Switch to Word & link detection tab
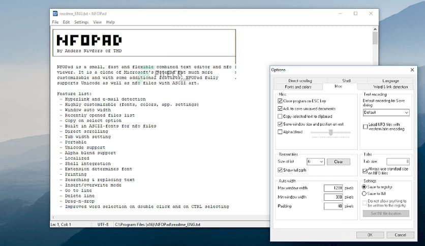425x246 pixels. (x=390, y=87)
